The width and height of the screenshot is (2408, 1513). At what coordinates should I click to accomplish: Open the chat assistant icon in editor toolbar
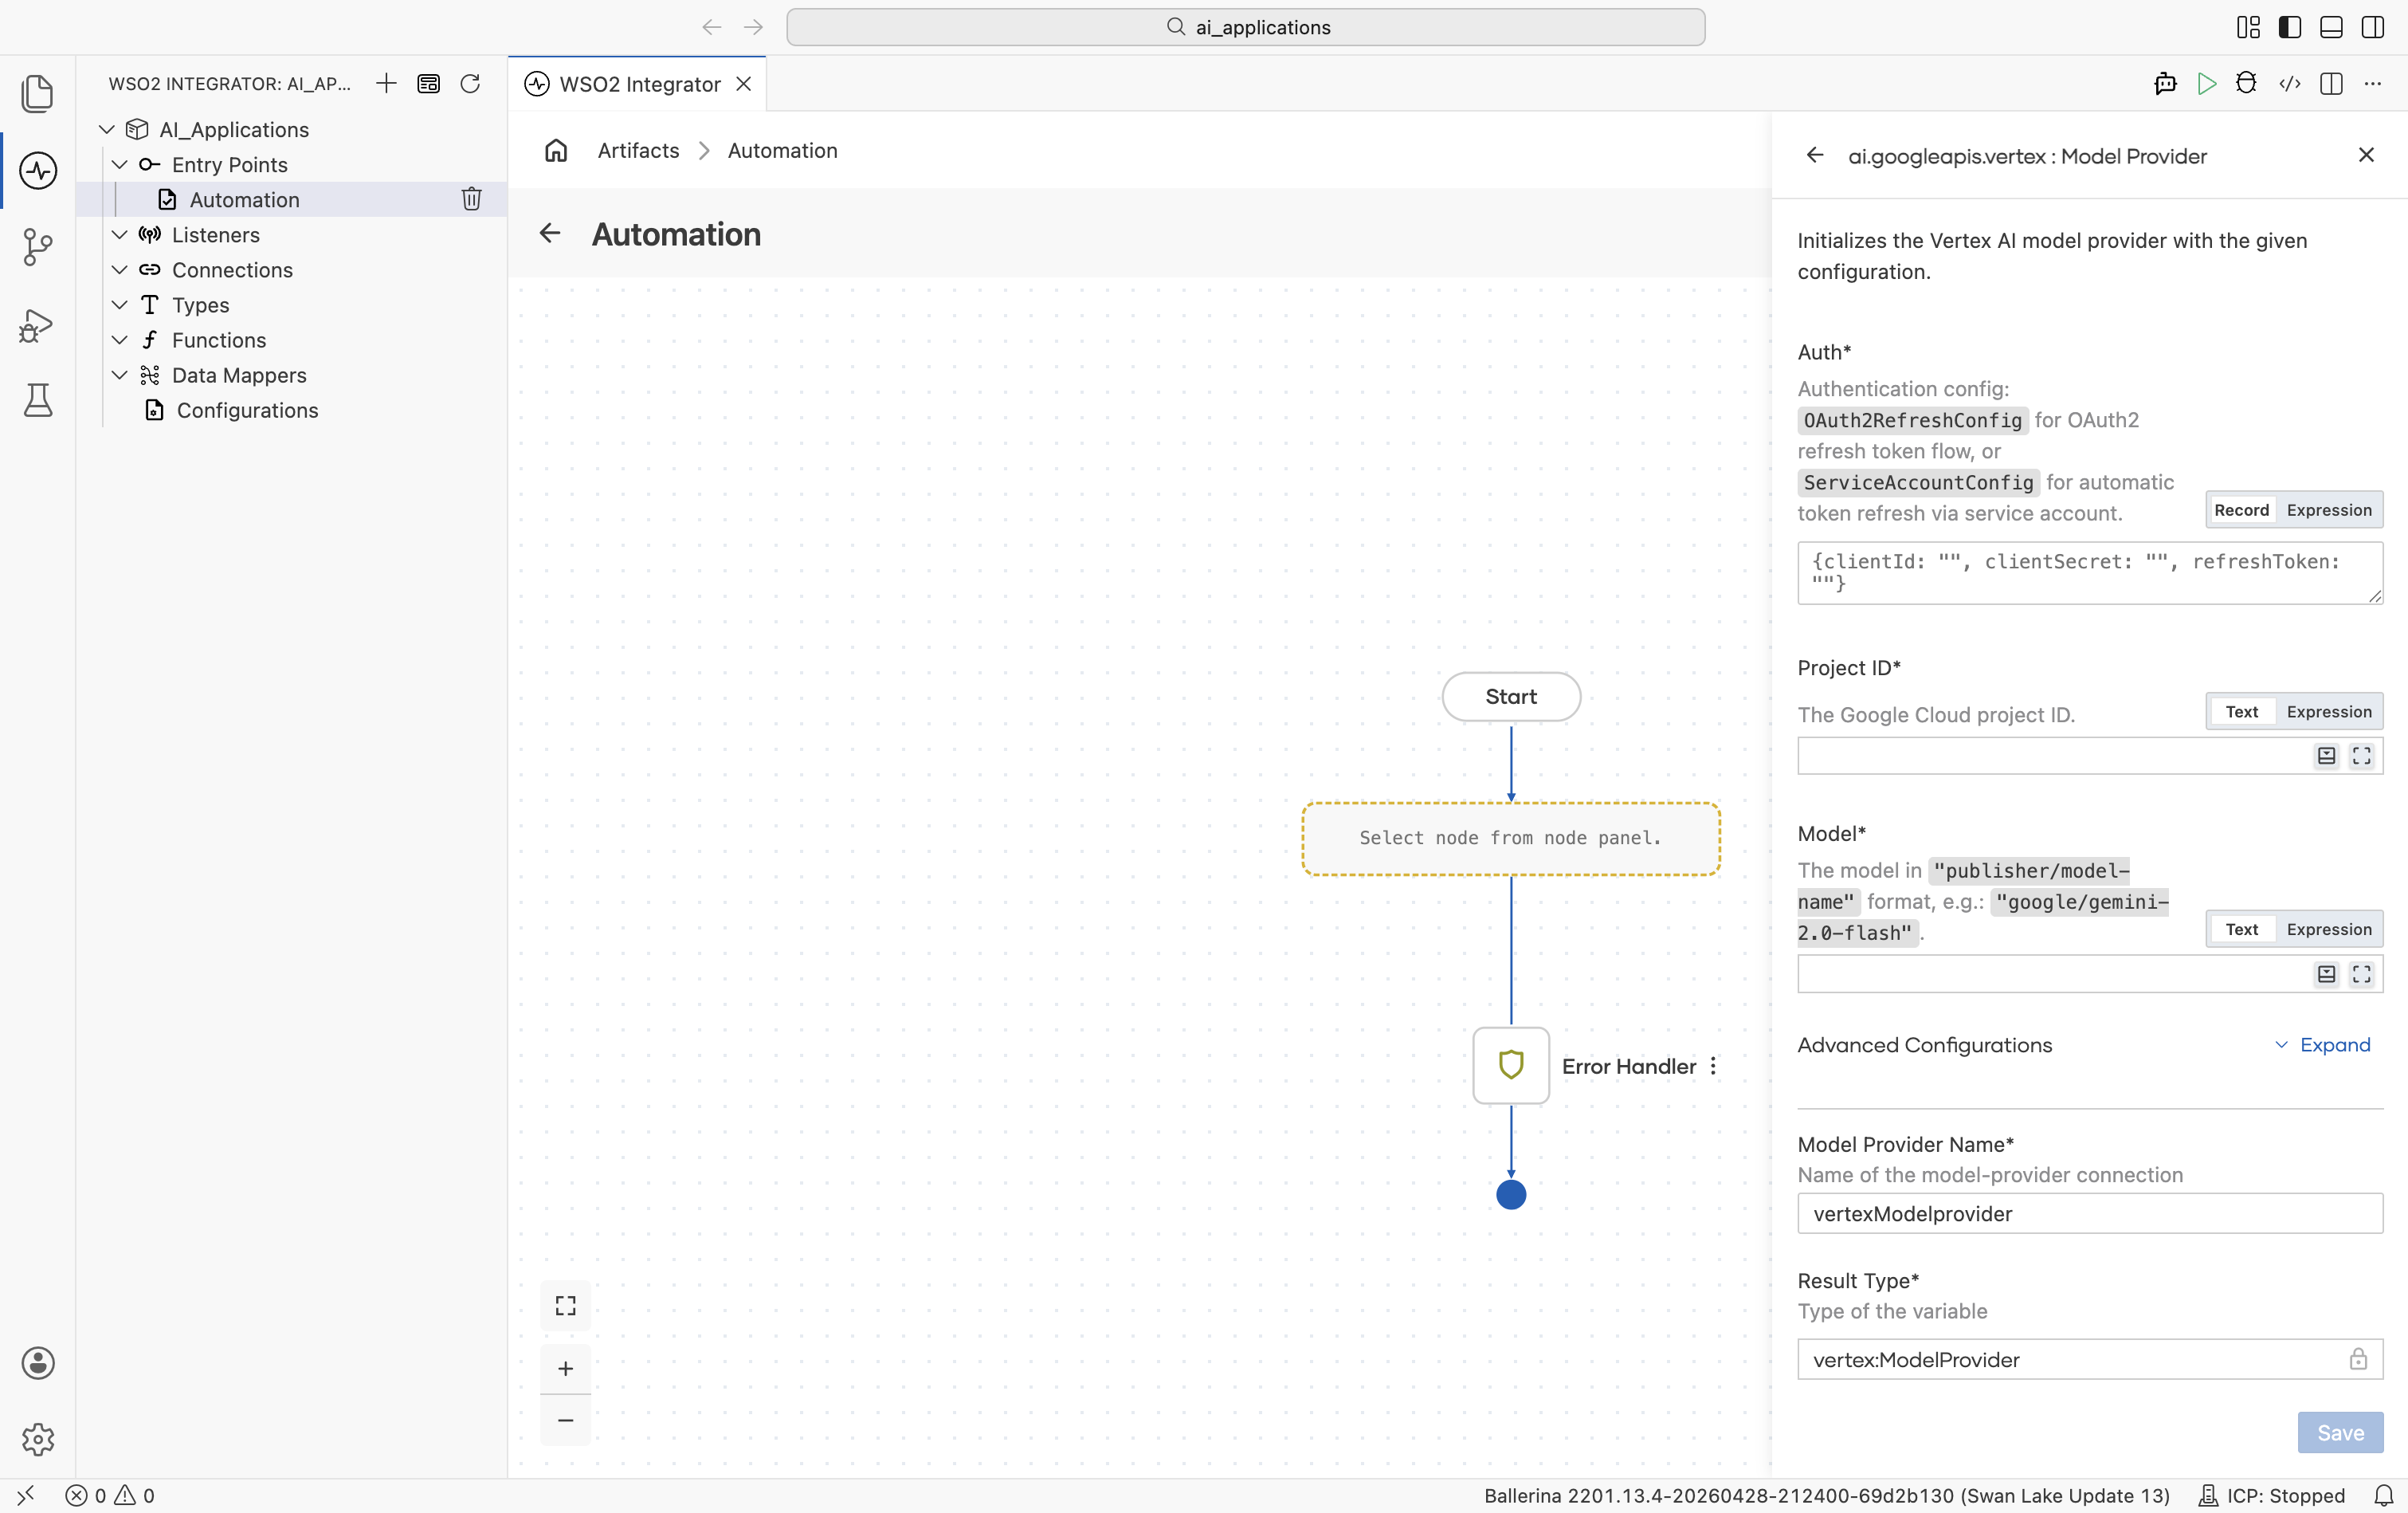[2165, 83]
